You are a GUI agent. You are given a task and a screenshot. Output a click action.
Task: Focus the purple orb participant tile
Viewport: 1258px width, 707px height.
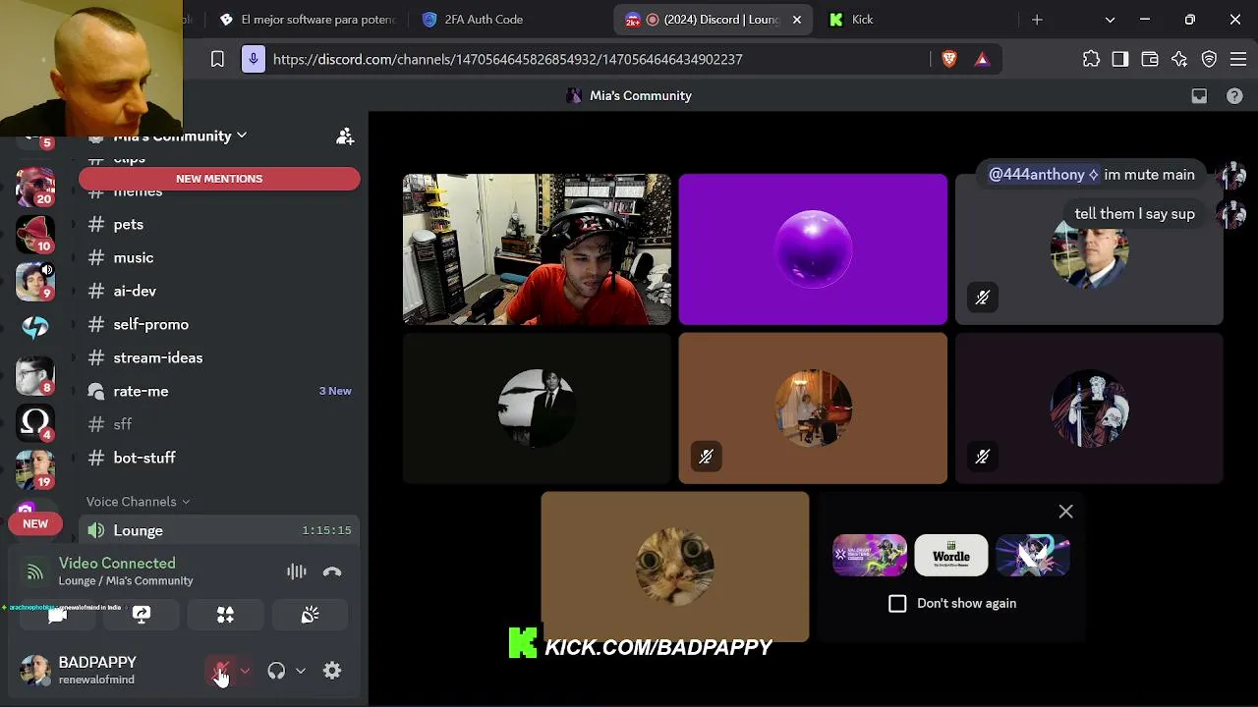click(813, 249)
